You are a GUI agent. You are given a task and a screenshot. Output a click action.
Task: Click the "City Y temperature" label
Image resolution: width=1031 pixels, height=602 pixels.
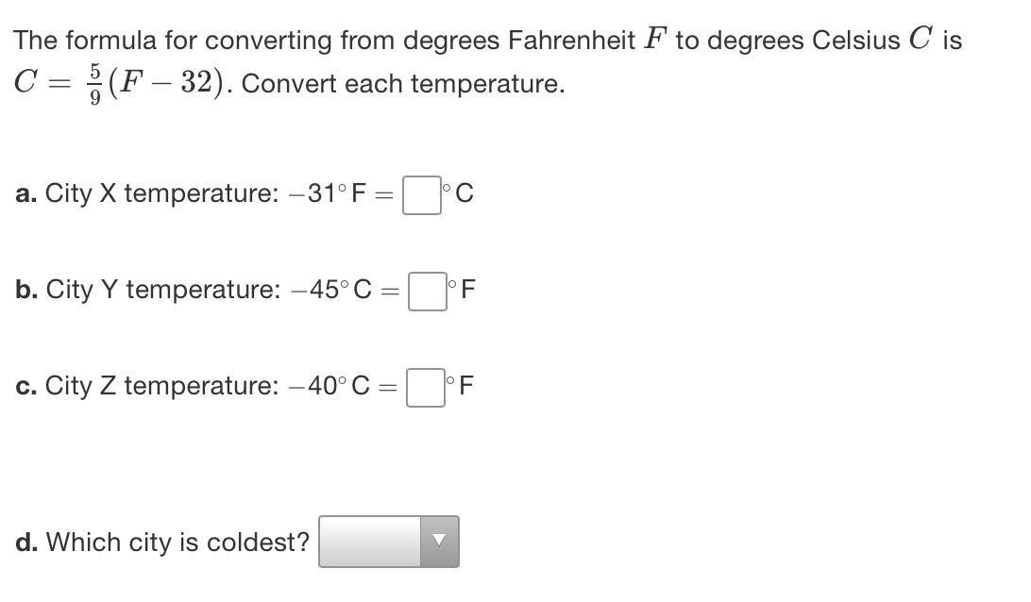coord(161,290)
